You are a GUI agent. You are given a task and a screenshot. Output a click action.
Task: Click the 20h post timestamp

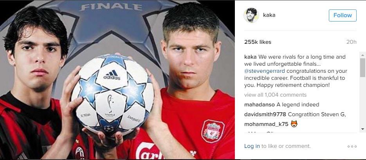coord(352,42)
